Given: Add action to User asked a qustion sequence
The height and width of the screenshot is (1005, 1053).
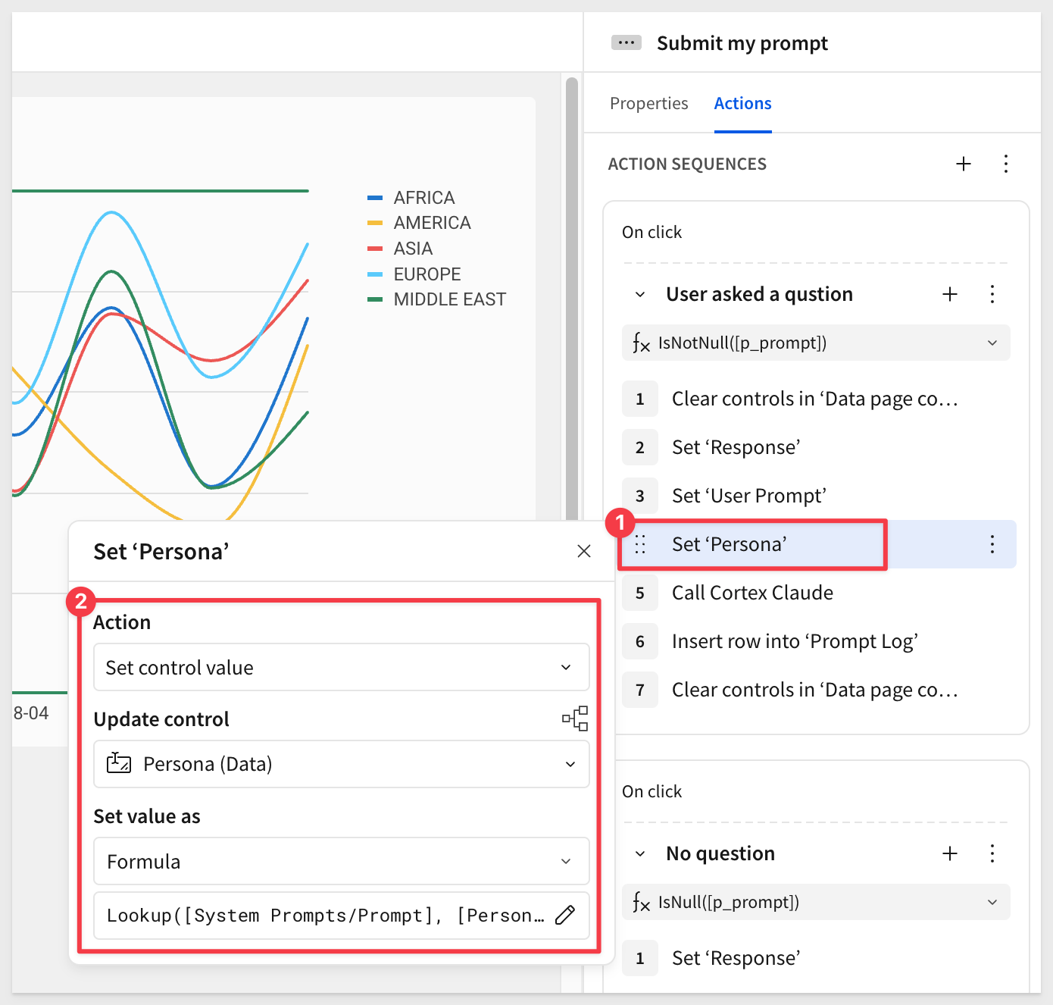Looking at the screenshot, I should 950,294.
